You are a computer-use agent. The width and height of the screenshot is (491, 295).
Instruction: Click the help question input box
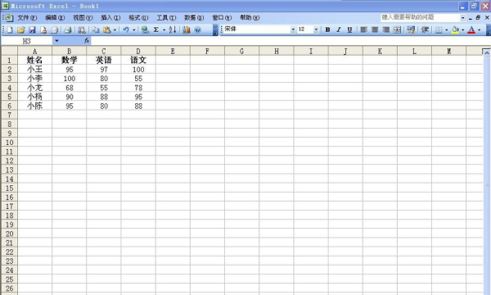point(420,17)
